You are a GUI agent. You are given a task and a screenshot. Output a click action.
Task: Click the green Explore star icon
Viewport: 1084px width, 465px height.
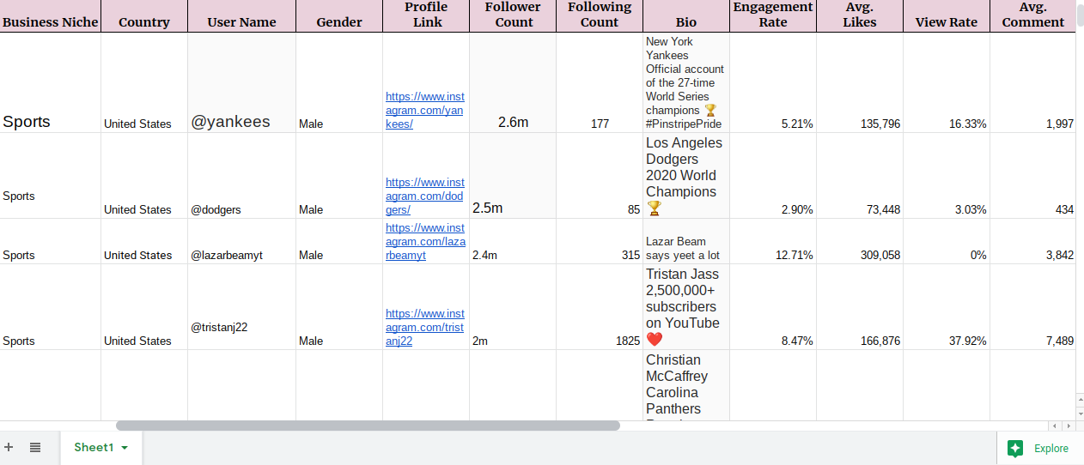(x=1015, y=448)
